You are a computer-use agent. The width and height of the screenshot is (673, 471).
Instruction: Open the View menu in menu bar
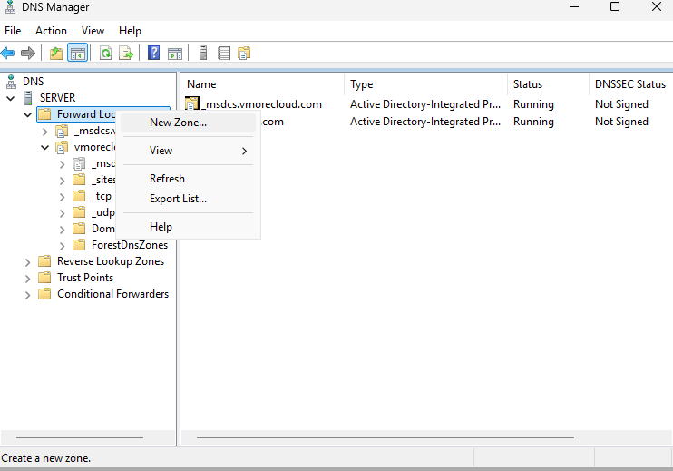(x=93, y=31)
